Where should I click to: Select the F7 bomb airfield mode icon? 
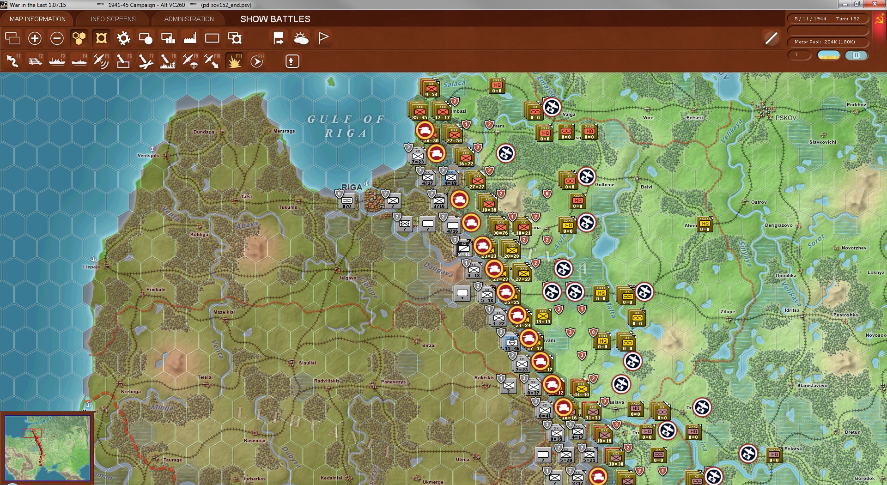coord(146,61)
